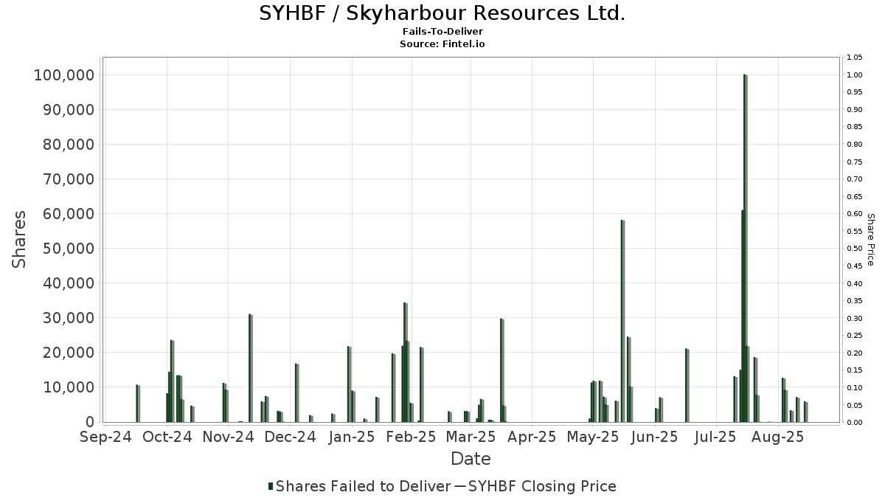The width and height of the screenshot is (885, 498).
Task: Select the 23,500 bar in early October 2024
Action: pos(173,381)
